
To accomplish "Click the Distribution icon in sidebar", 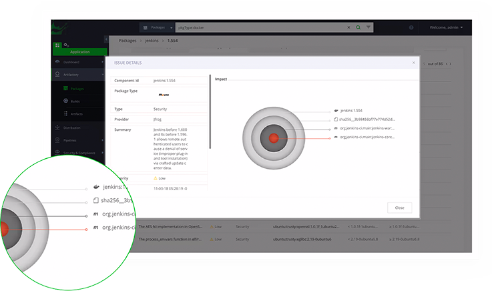I will 57,127.
